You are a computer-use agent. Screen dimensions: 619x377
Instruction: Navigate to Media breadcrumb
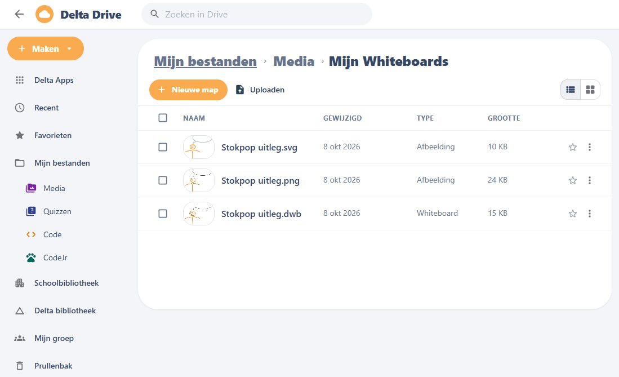(293, 61)
